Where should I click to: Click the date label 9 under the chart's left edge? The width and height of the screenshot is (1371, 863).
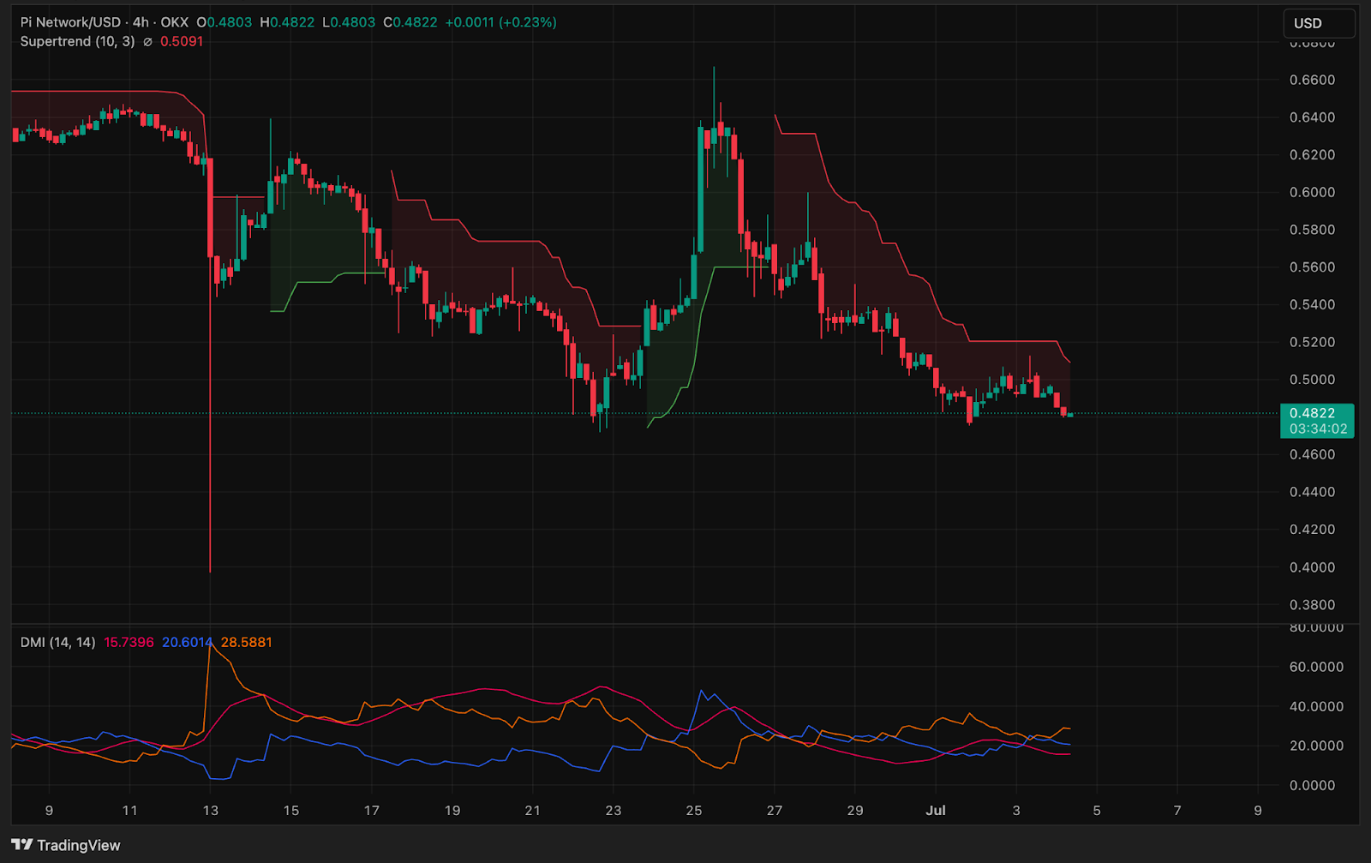click(x=49, y=810)
